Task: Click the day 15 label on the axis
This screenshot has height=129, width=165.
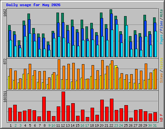Action: point(77,125)
